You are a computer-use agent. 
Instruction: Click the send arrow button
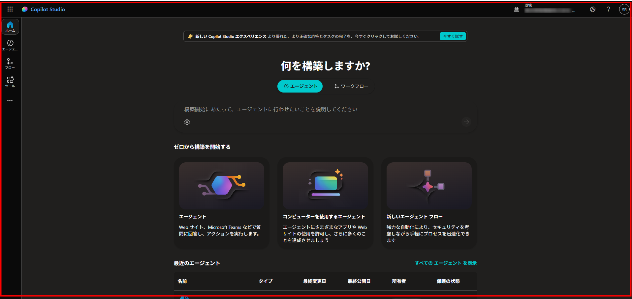pos(466,122)
